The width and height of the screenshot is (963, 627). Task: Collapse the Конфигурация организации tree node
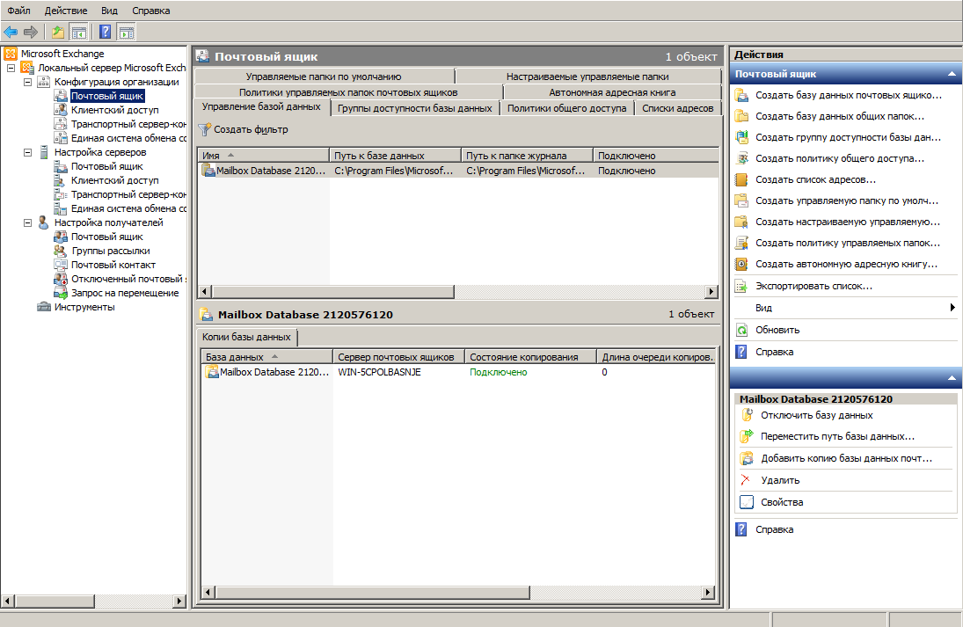coord(27,83)
